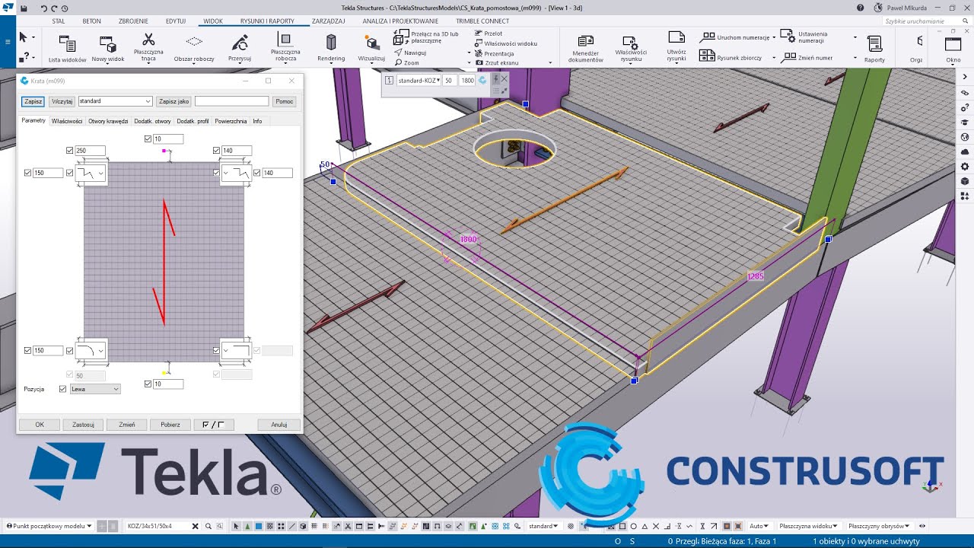Click the Przerysuj redraw tool
This screenshot has height=548, width=974.
coord(240,48)
